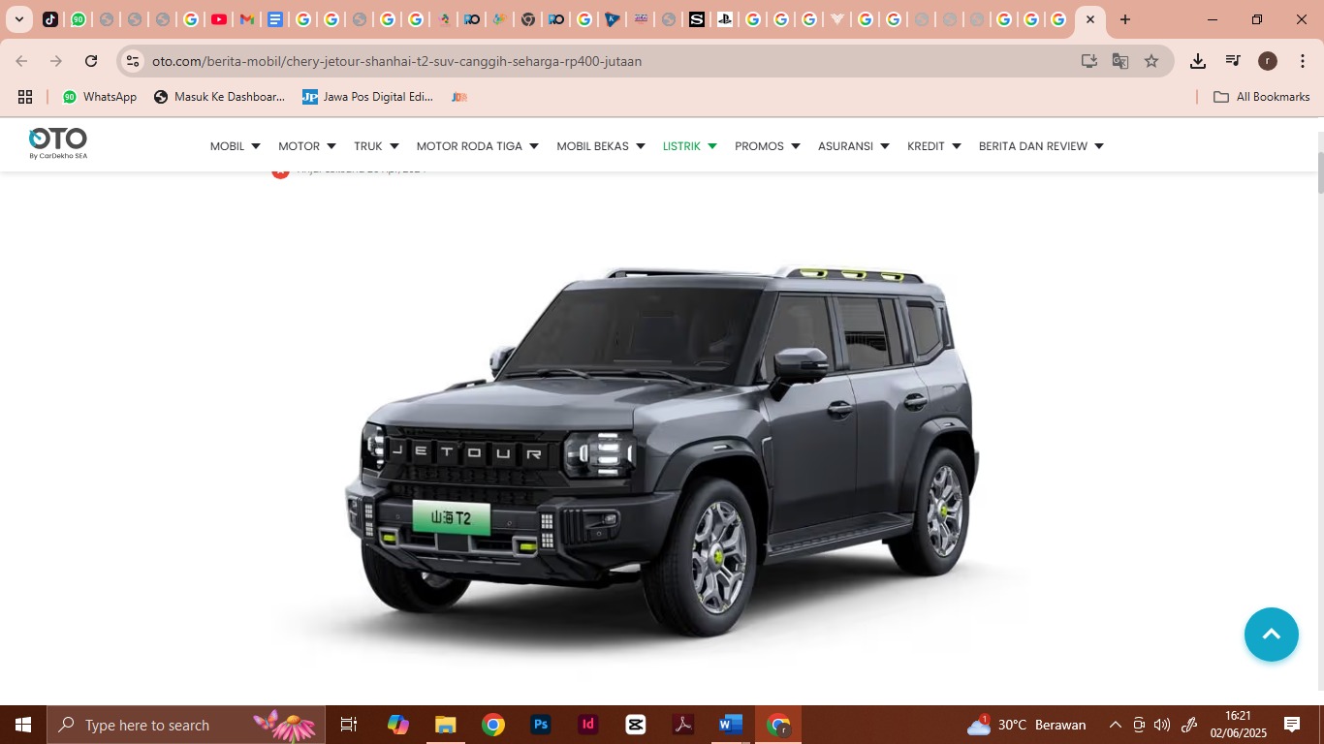The width and height of the screenshot is (1324, 744).
Task: Close the current oto.com tab
Action: [x=1090, y=19]
